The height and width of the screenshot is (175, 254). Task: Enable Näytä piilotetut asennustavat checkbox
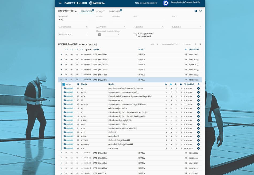click(x=135, y=35)
